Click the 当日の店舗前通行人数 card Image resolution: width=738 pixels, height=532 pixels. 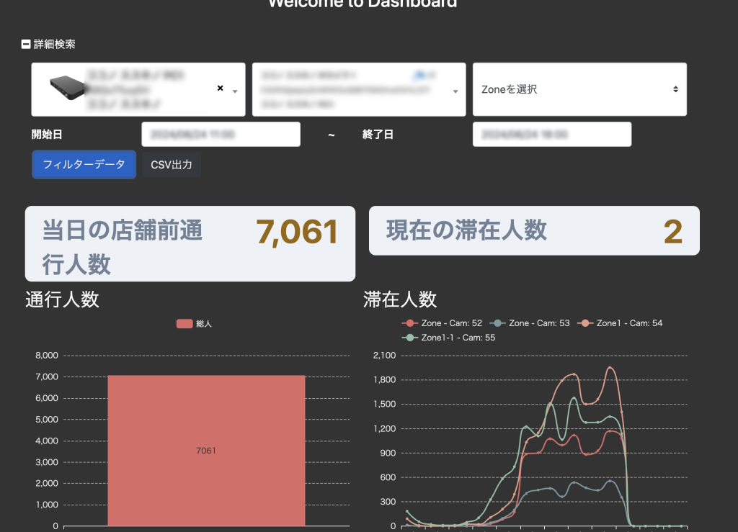click(x=190, y=243)
